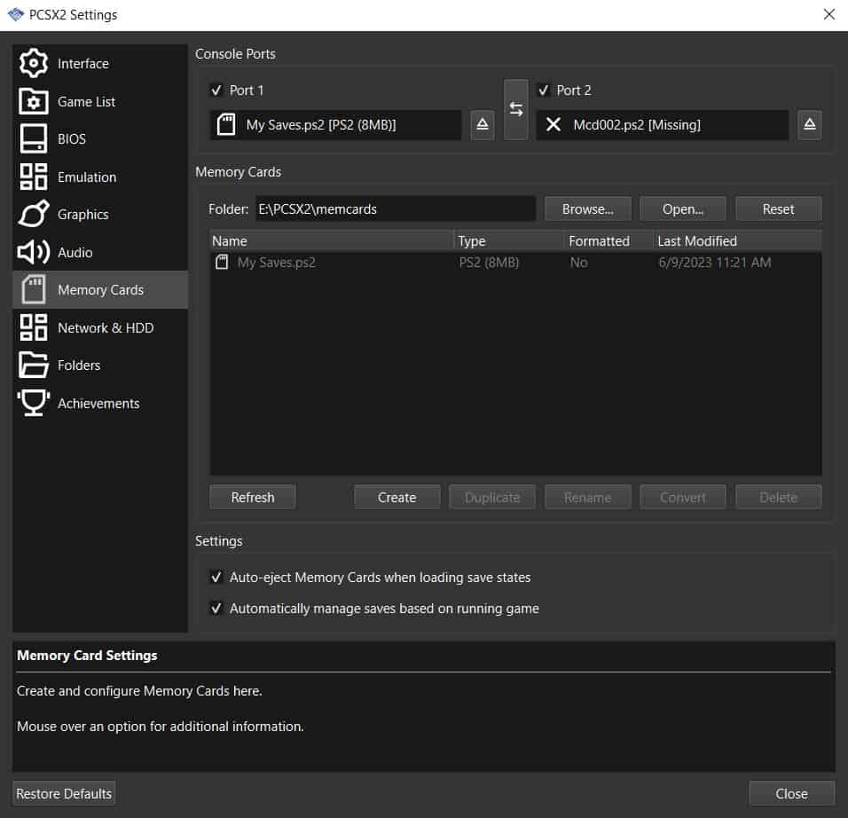This screenshot has width=848, height=818.
Task: Click the Memory Cards SD card icon
Action: tap(34, 289)
